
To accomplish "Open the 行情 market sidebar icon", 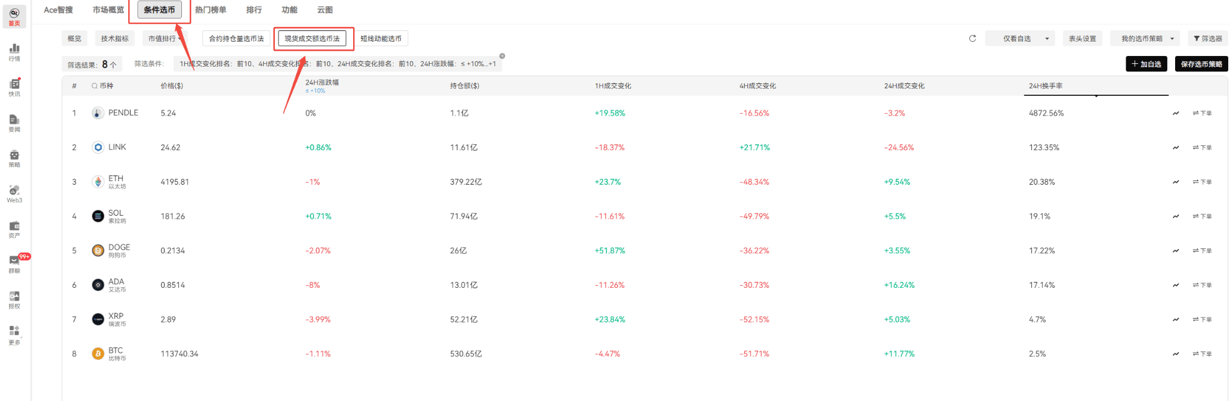I will tap(14, 52).
